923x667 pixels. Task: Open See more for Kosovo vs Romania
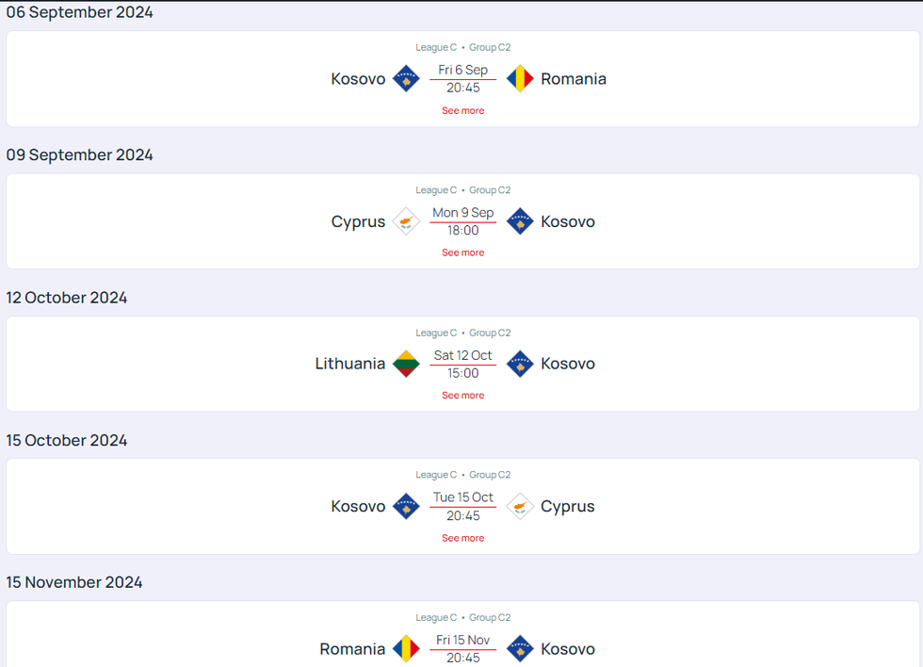463,110
